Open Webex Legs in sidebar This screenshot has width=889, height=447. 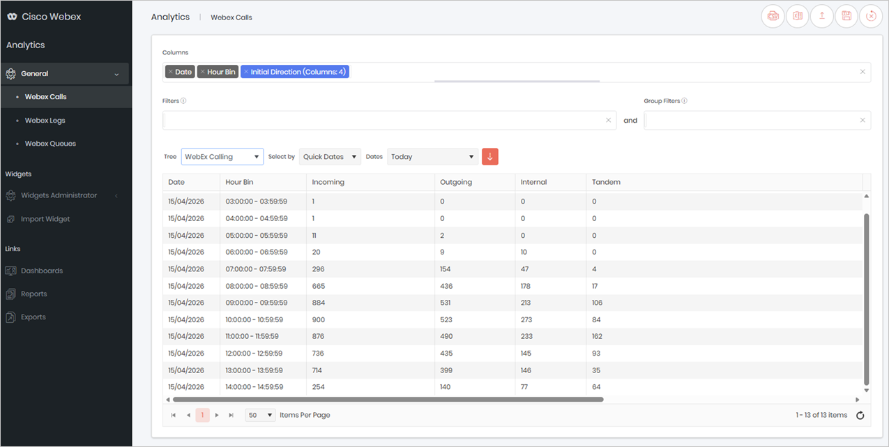point(45,120)
